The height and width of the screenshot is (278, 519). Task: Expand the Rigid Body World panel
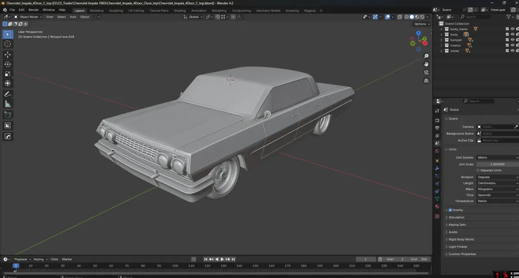tap(461, 239)
